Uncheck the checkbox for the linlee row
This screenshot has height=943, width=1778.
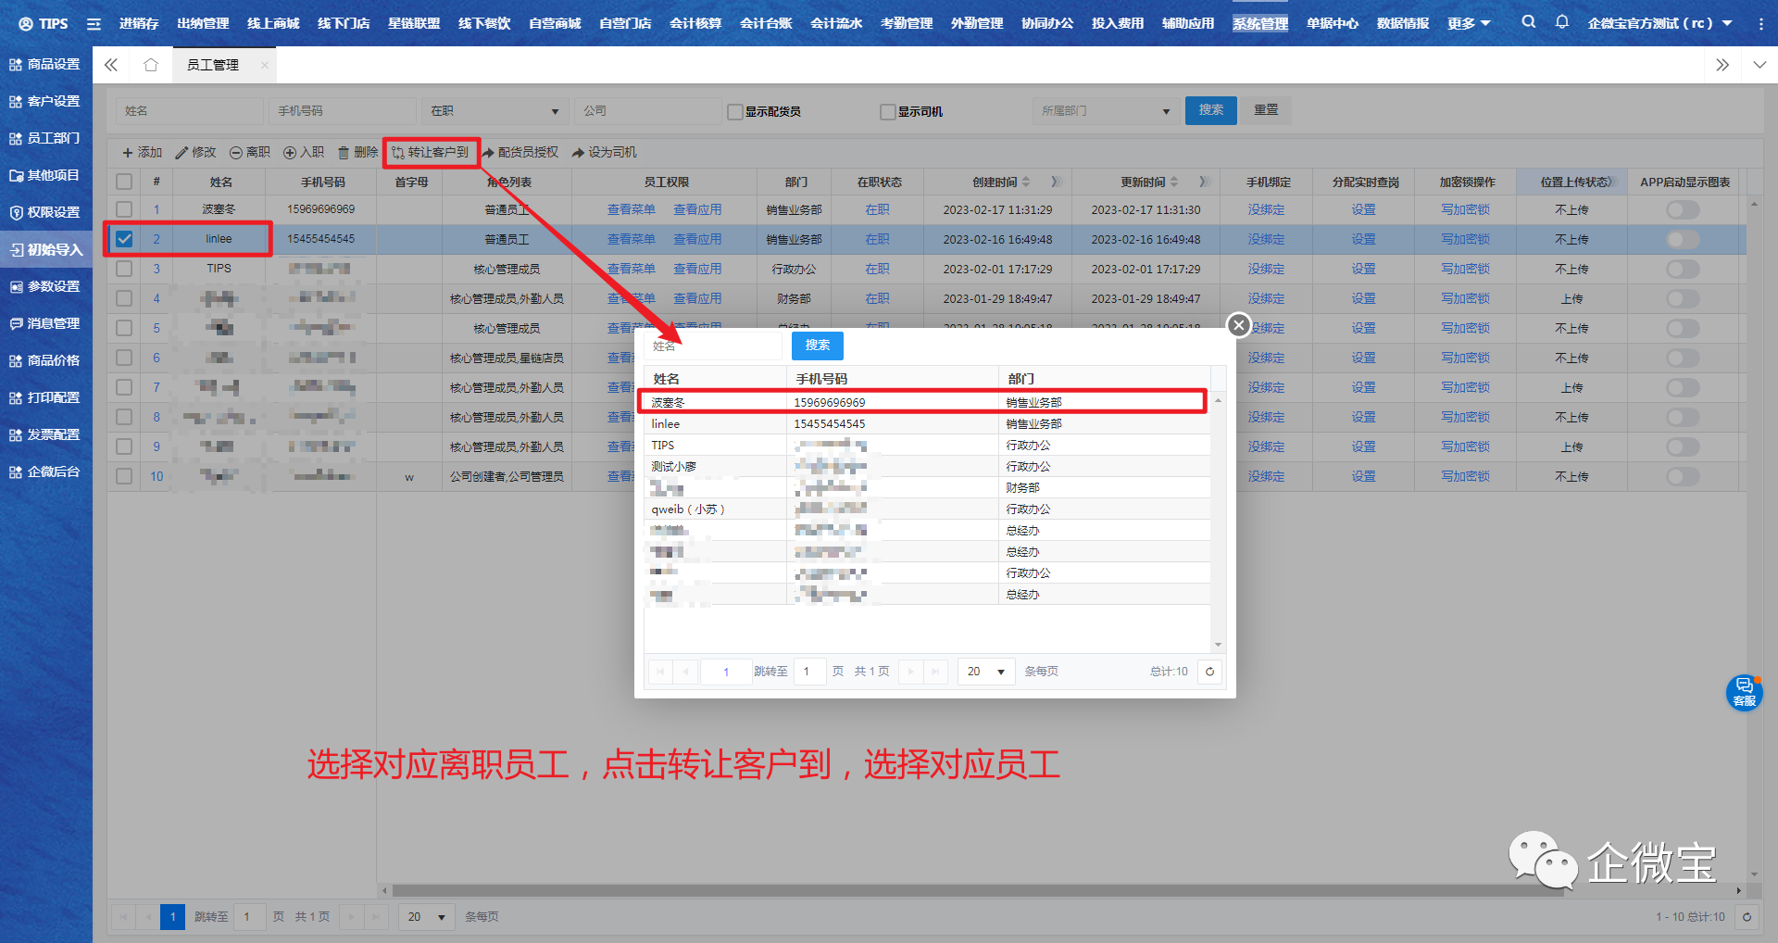pyautogui.click(x=124, y=239)
